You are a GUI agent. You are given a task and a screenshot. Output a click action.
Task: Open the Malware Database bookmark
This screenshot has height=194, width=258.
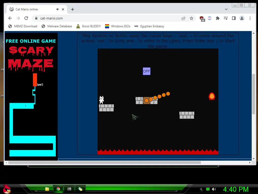57,26
